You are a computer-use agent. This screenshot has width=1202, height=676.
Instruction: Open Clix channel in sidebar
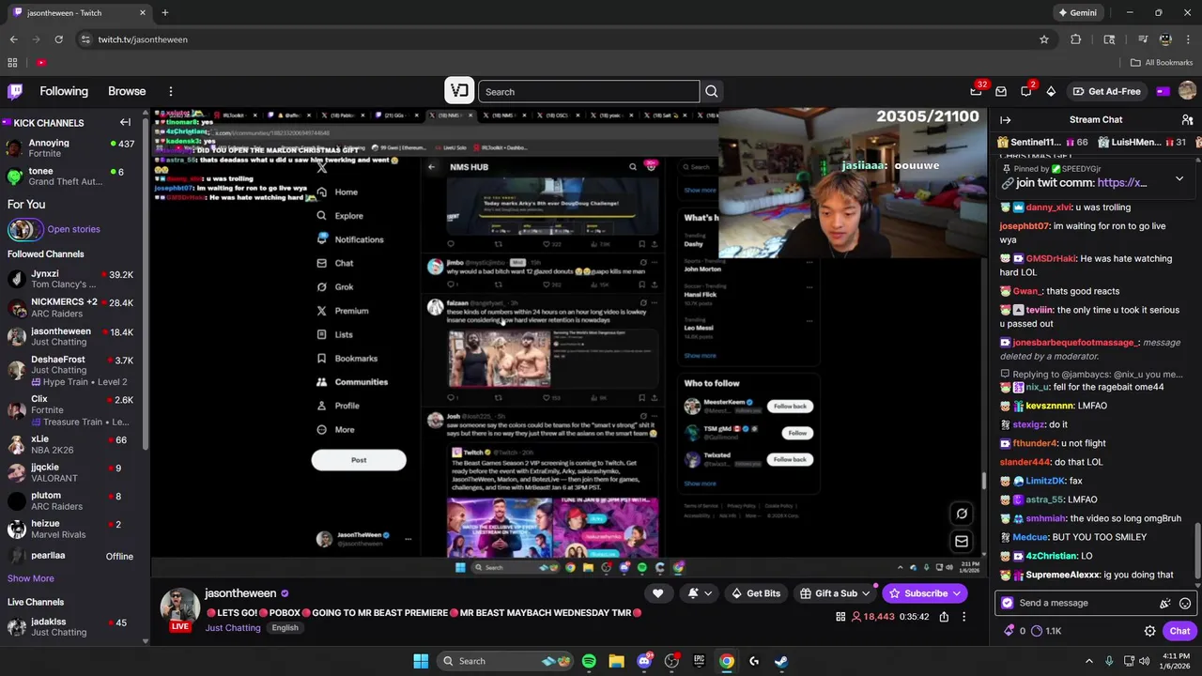70,409
